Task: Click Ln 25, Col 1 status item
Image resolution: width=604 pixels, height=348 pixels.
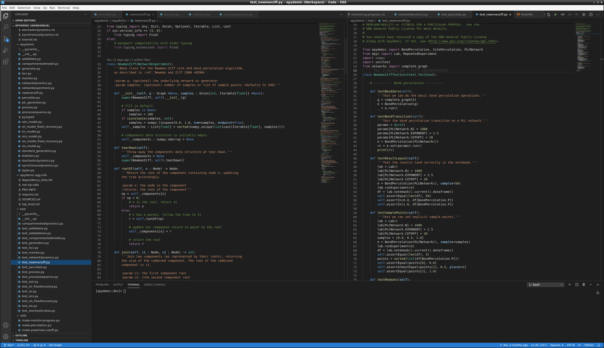Action: tap(539, 345)
